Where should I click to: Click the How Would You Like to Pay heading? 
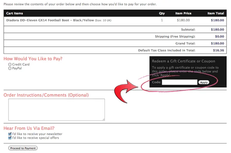pyautogui.click(x=33, y=59)
